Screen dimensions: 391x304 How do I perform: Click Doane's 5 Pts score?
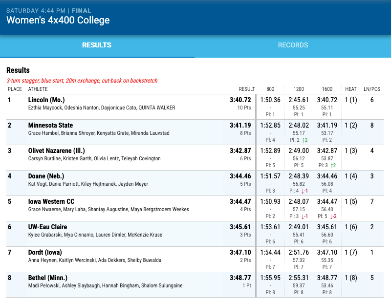point(245,184)
